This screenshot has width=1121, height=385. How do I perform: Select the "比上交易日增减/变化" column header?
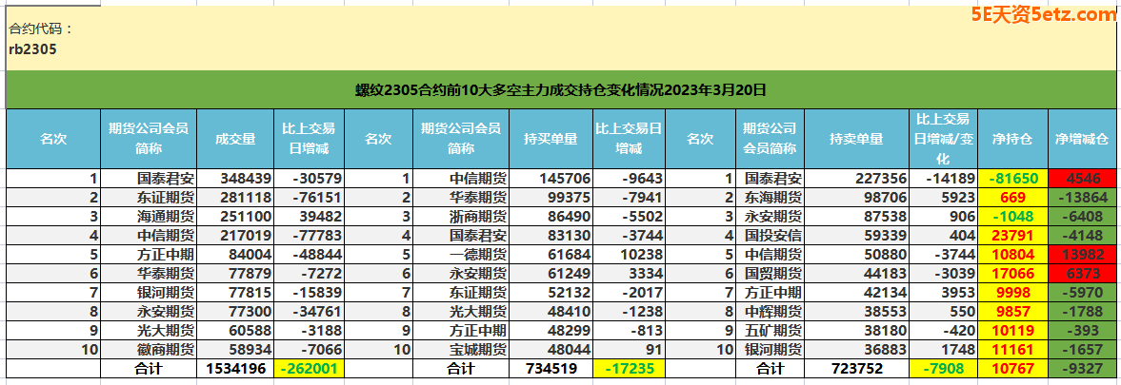pyautogui.click(x=943, y=139)
